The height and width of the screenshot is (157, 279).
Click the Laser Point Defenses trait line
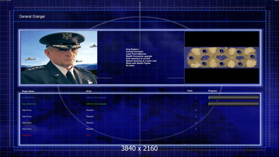click(x=136, y=54)
